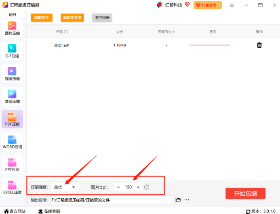Open the EXCEL压缩 tool

(x=12, y=187)
